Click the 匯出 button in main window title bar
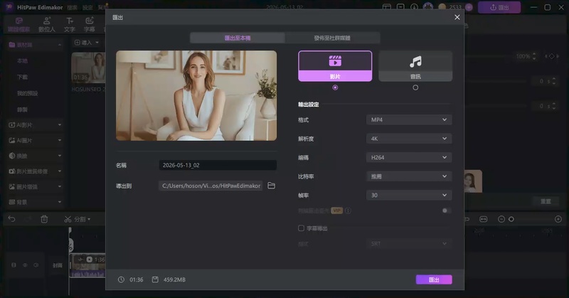569x298 pixels. (499, 7)
